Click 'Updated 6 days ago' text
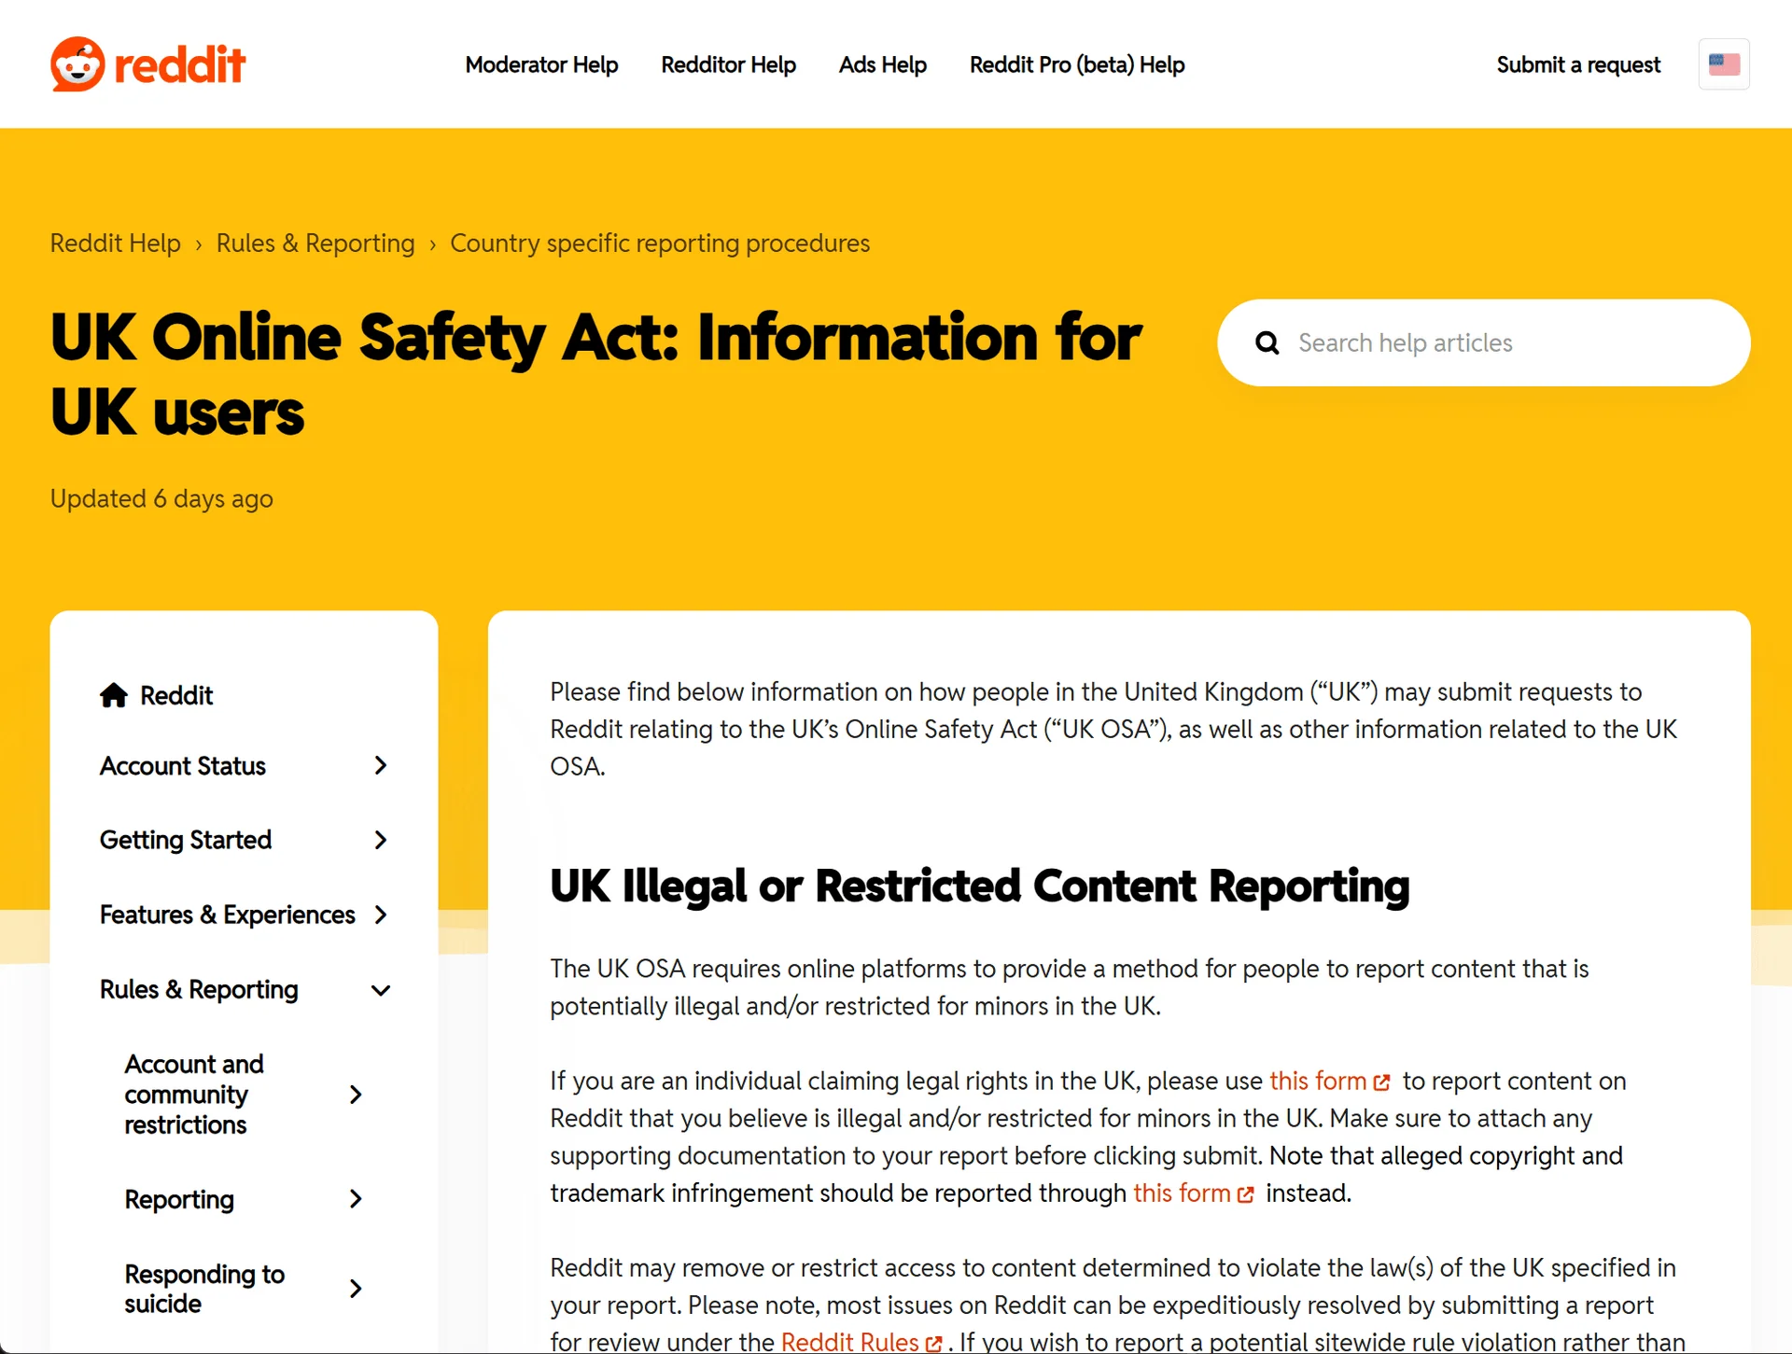This screenshot has height=1354, width=1792. point(161,498)
